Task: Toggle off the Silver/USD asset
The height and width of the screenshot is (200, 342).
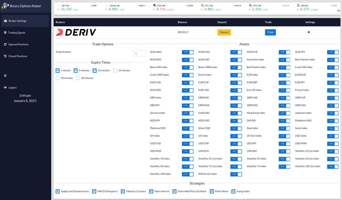Action: click(x=236, y=128)
